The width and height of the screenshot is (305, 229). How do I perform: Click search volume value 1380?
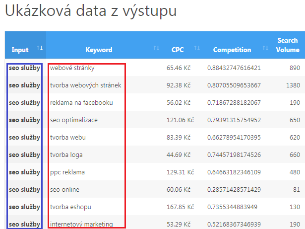pyautogui.click(x=293, y=85)
